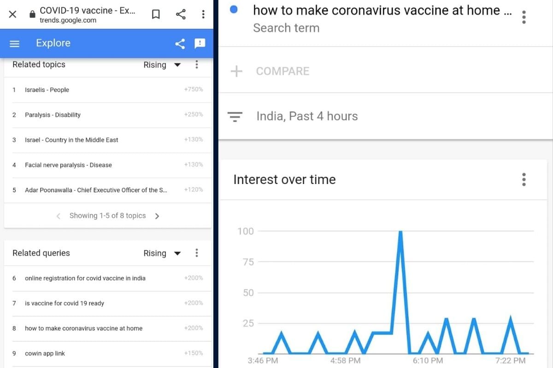The height and width of the screenshot is (368, 553).
Task: Expand Related topics Rising dropdown
Action: pos(162,65)
